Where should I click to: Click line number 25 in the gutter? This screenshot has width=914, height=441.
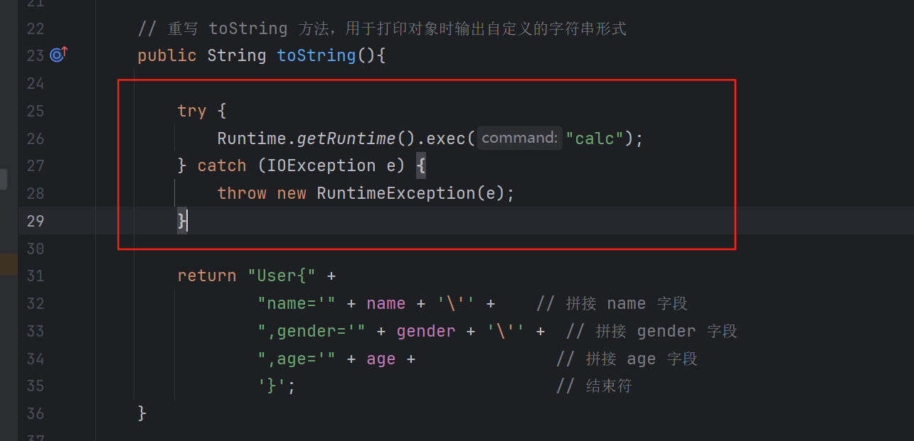pos(35,111)
